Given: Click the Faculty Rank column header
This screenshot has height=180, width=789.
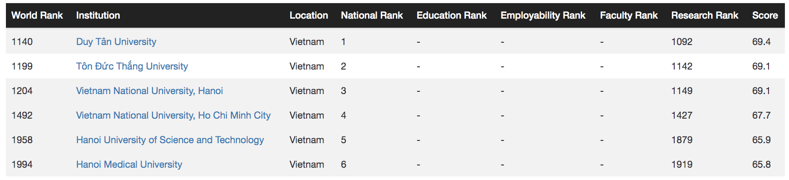Looking at the screenshot, I should click(629, 15).
